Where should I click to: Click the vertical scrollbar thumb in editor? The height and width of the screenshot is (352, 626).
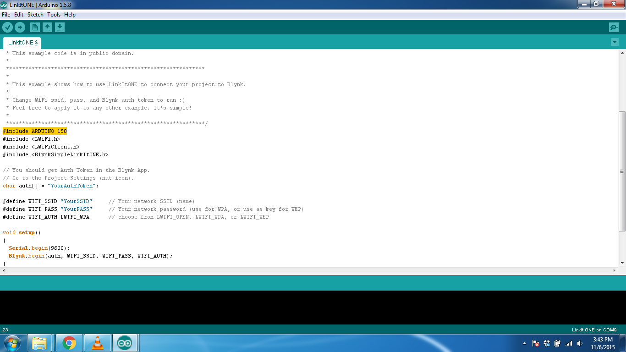(622, 171)
